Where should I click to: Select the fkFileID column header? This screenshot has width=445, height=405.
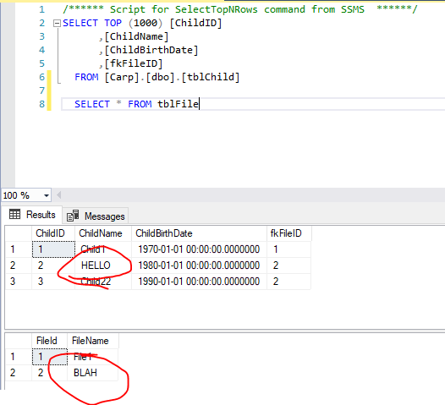tap(289, 233)
